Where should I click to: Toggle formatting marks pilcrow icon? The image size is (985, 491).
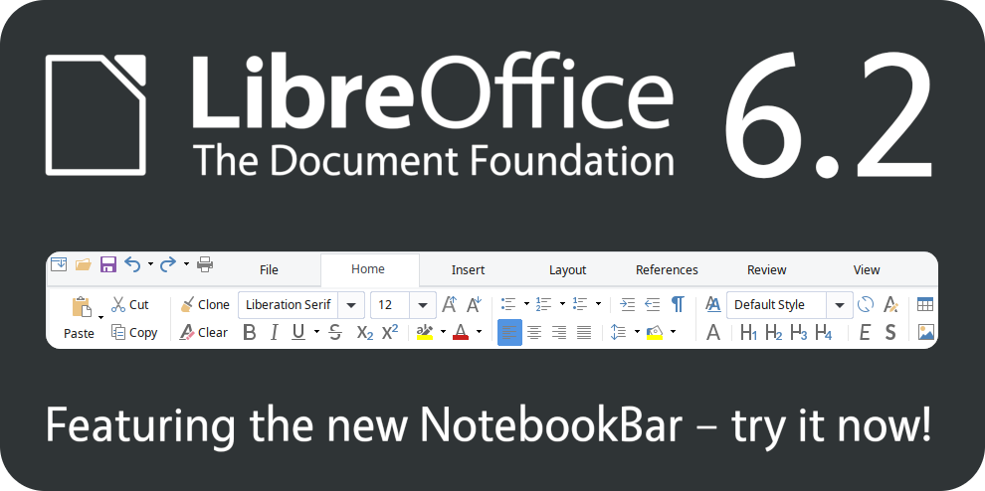[678, 304]
